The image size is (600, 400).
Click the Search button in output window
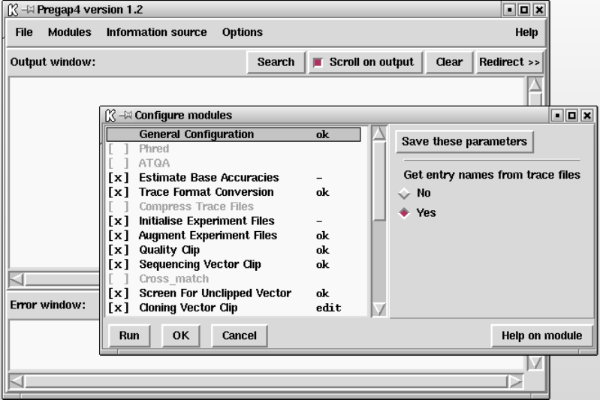[276, 62]
